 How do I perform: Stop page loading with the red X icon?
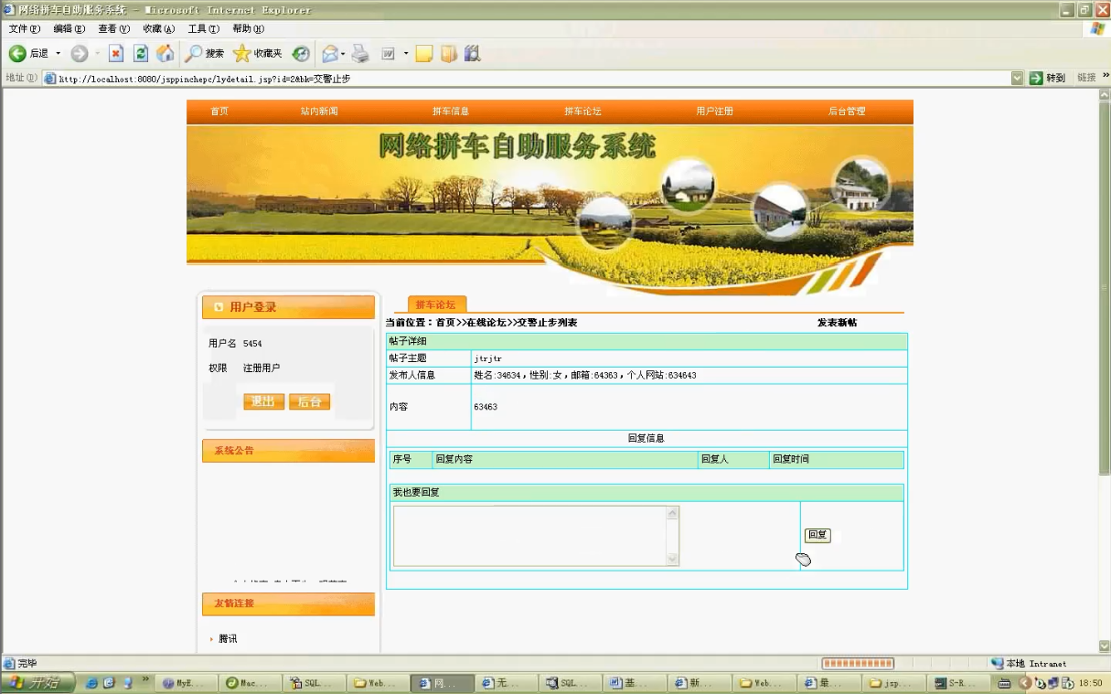pyautogui.click(x=116, y=54)
